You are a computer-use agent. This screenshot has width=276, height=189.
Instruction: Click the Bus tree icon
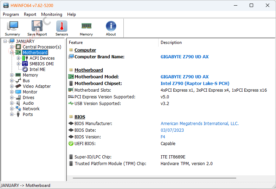point(18,80)
